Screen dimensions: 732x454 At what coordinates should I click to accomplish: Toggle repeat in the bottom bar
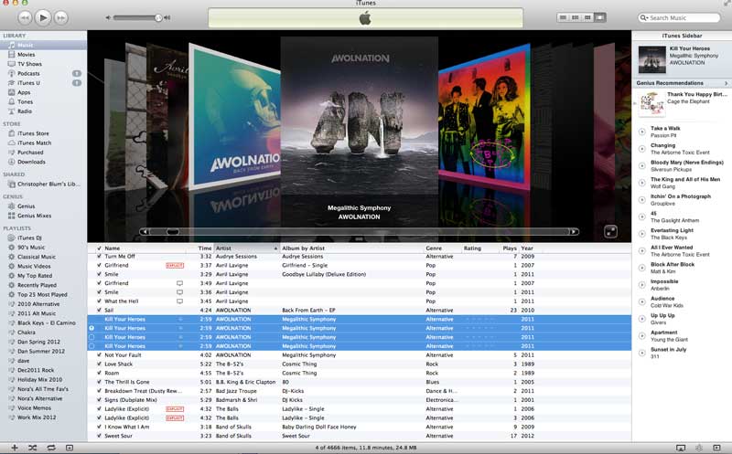[x=51, y=448]
